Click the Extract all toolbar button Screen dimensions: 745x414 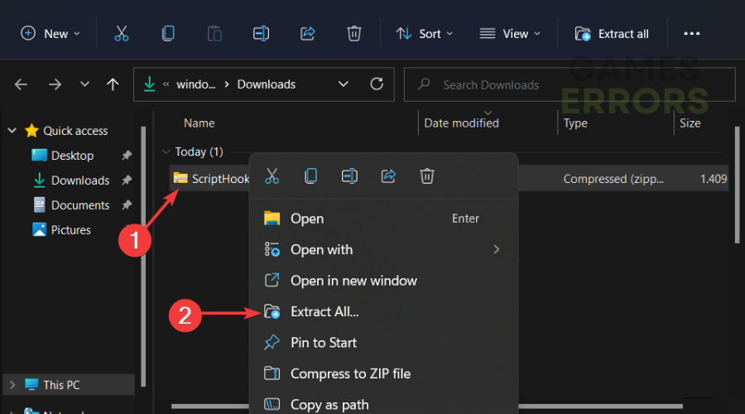click(x=613, y=33)
